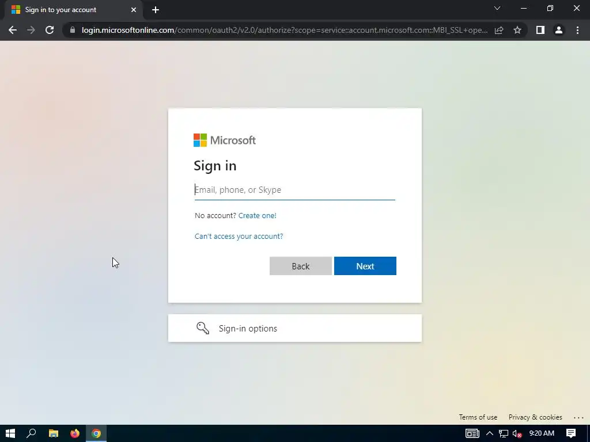Viewport: 590px width, 442px height.
Task: Click the 'Create one!' link
Action: point(258,215)
